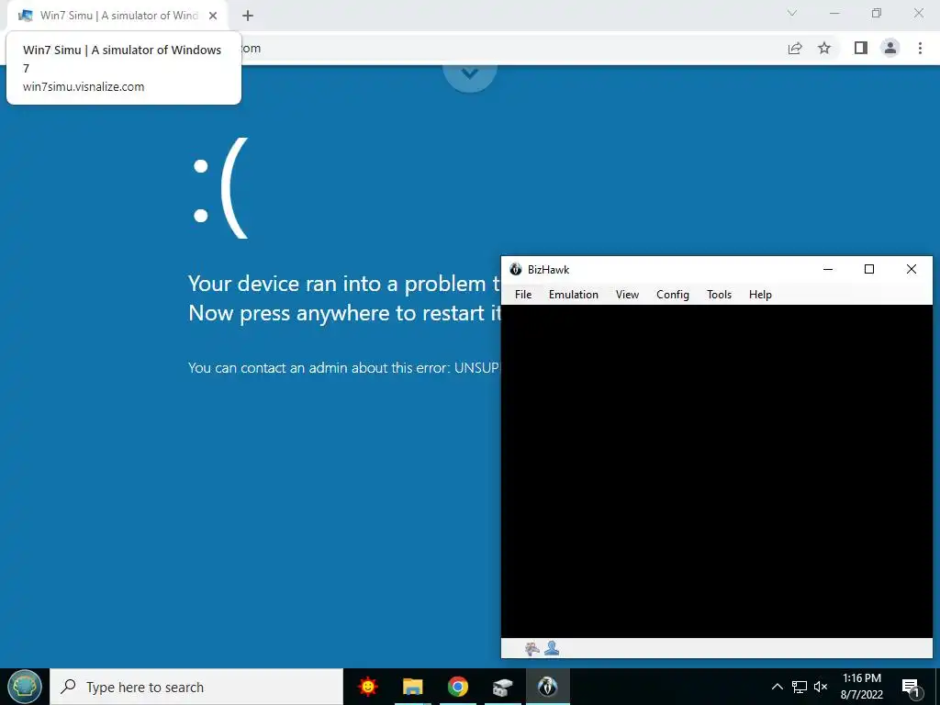Click the sad face emoticon on blue screen
Viewport: 940px width, 705px height.
coord(220,188)
